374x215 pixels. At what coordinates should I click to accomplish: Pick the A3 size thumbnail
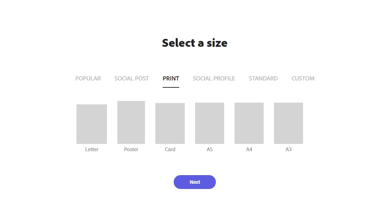coord(289,123)
